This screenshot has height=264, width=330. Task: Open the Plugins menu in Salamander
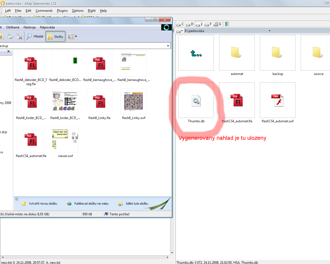(62, 11)
